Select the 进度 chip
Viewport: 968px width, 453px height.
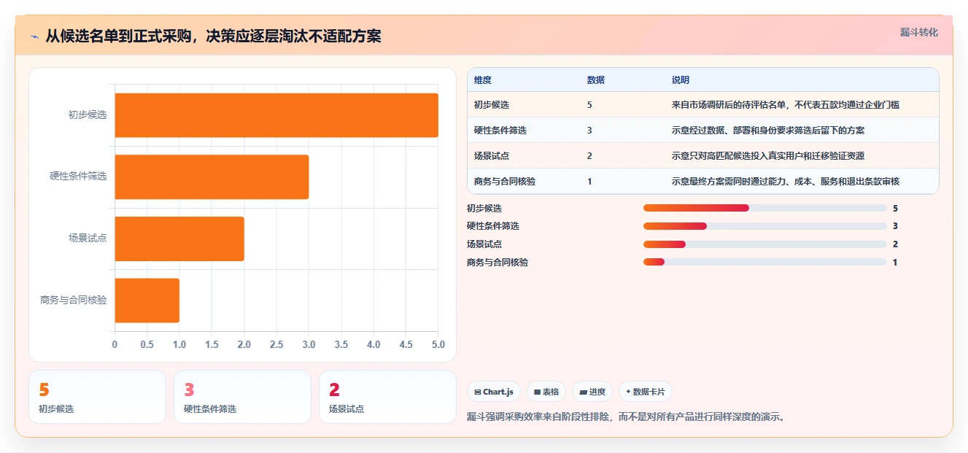pyautogui.click(x=592, y=392)
